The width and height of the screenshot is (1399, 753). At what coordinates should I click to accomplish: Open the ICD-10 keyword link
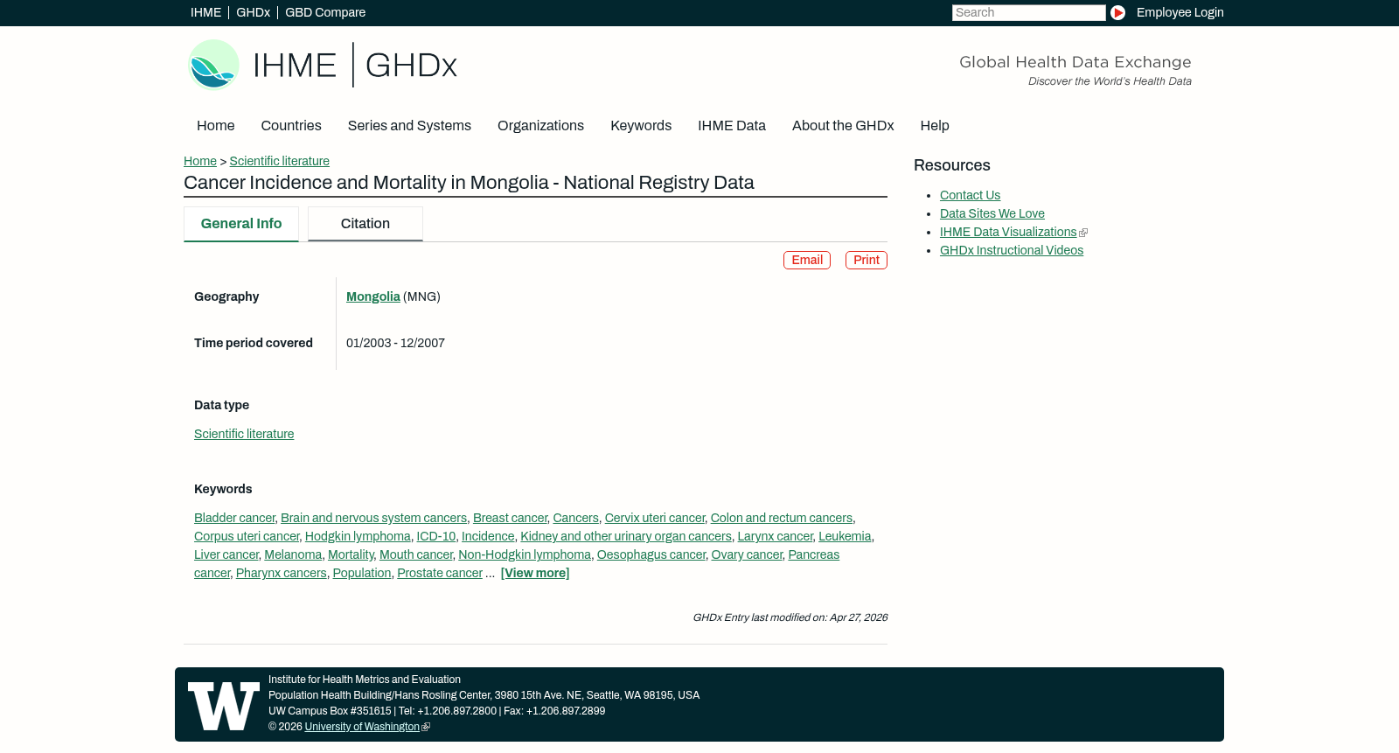pyautogui.click(x=435, y=536)
